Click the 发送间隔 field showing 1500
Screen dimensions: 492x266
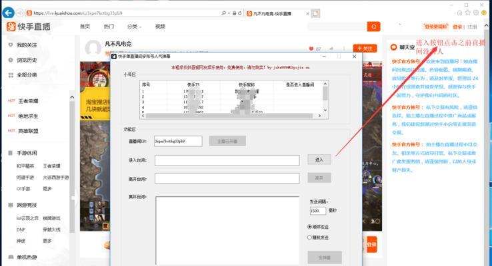point(317,211)
